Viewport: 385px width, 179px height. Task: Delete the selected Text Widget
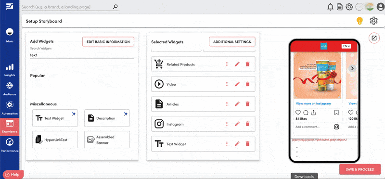(x=247, y=144)
